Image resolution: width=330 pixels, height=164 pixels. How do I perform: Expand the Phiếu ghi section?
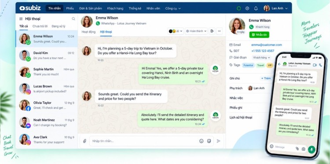[x=236, y=108]
